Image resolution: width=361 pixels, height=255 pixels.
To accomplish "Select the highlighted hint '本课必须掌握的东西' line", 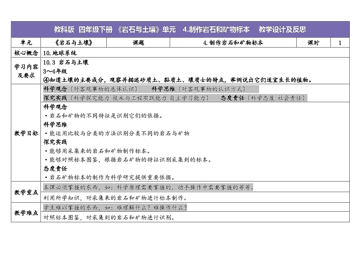I will (x=149, y=188).
